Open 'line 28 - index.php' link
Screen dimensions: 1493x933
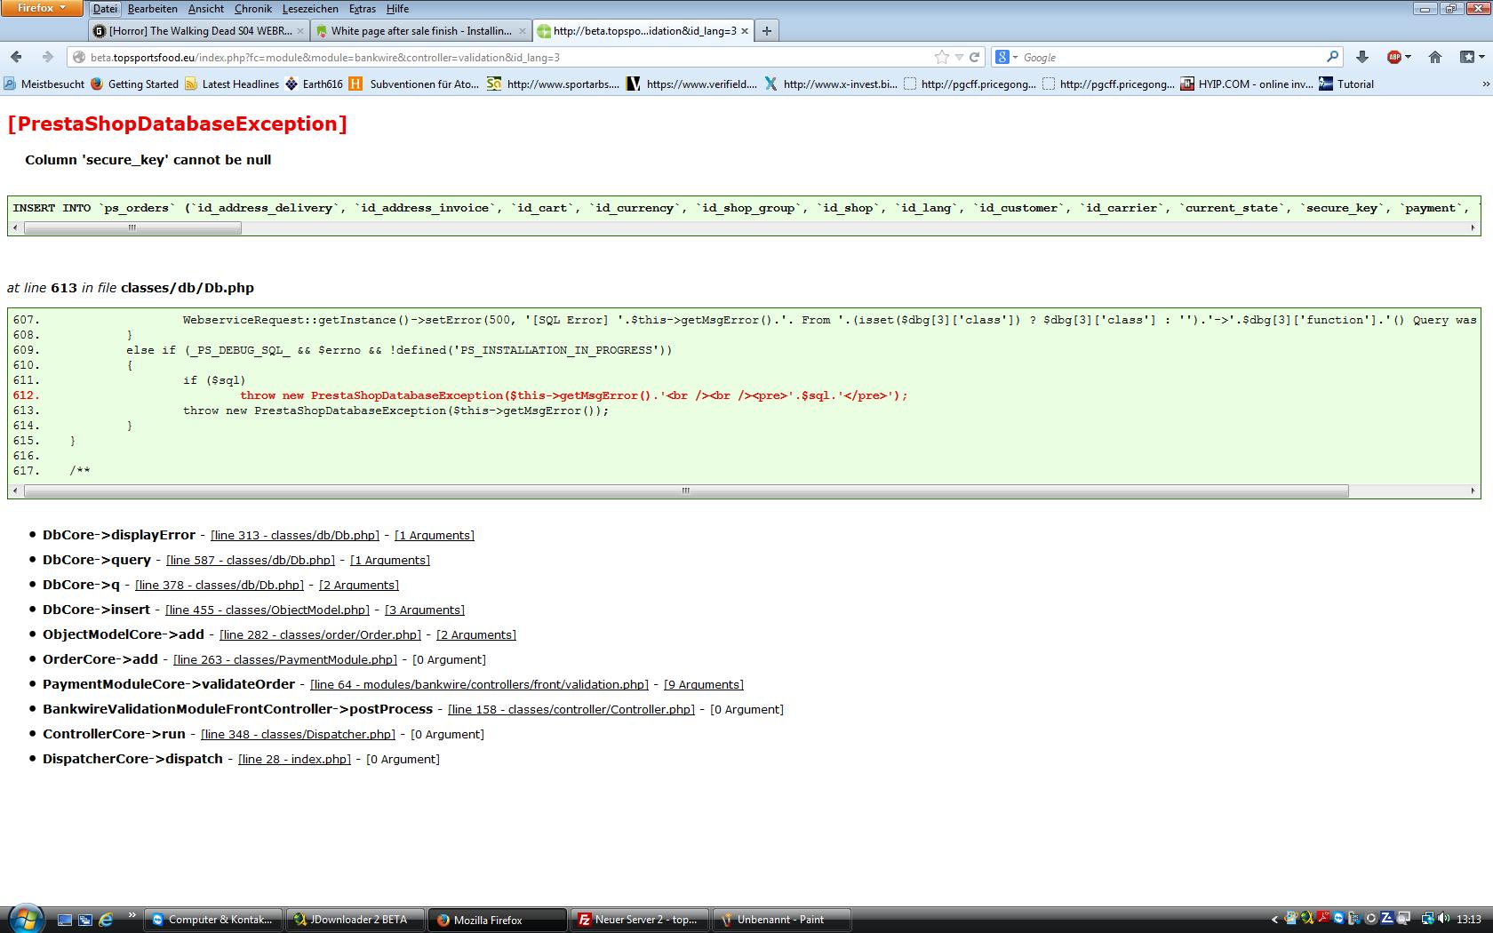pyautogui.click(x=295, y=760)
